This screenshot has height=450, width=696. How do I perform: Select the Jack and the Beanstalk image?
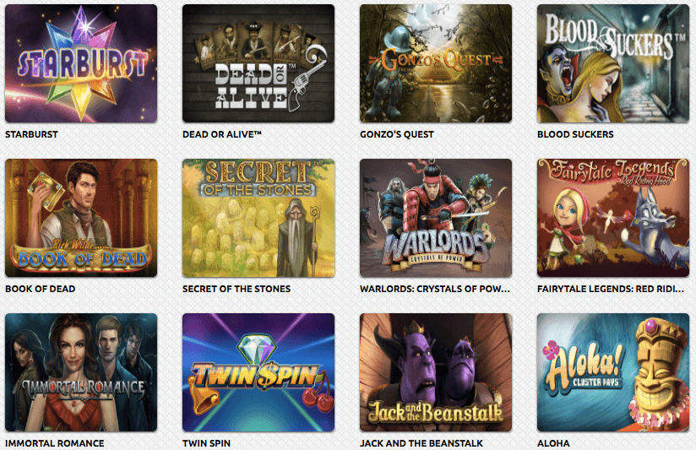(436, 372)
